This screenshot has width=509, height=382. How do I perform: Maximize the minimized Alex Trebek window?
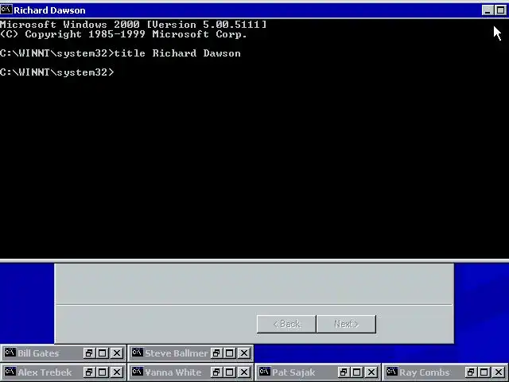click(x=103, y=372)
